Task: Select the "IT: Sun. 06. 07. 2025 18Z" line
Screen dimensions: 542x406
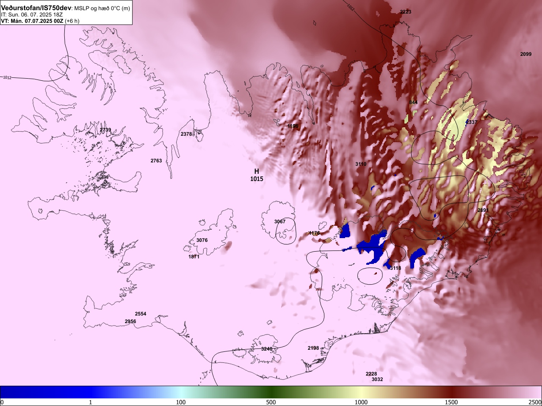Action: (x=32, y=14)
